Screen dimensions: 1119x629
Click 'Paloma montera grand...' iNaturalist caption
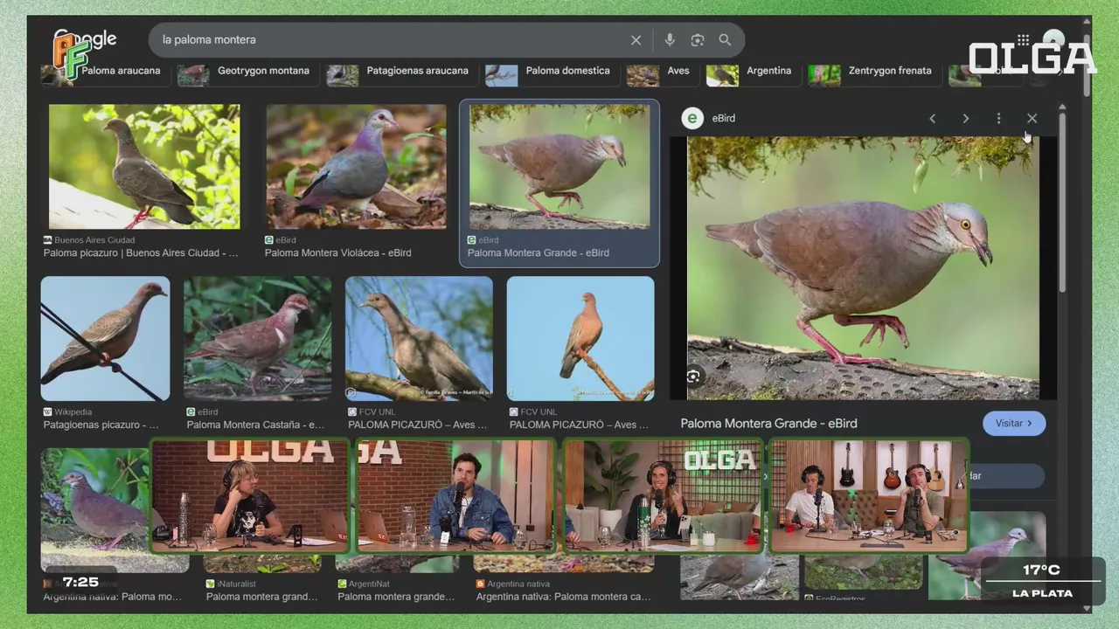[262, 598]
